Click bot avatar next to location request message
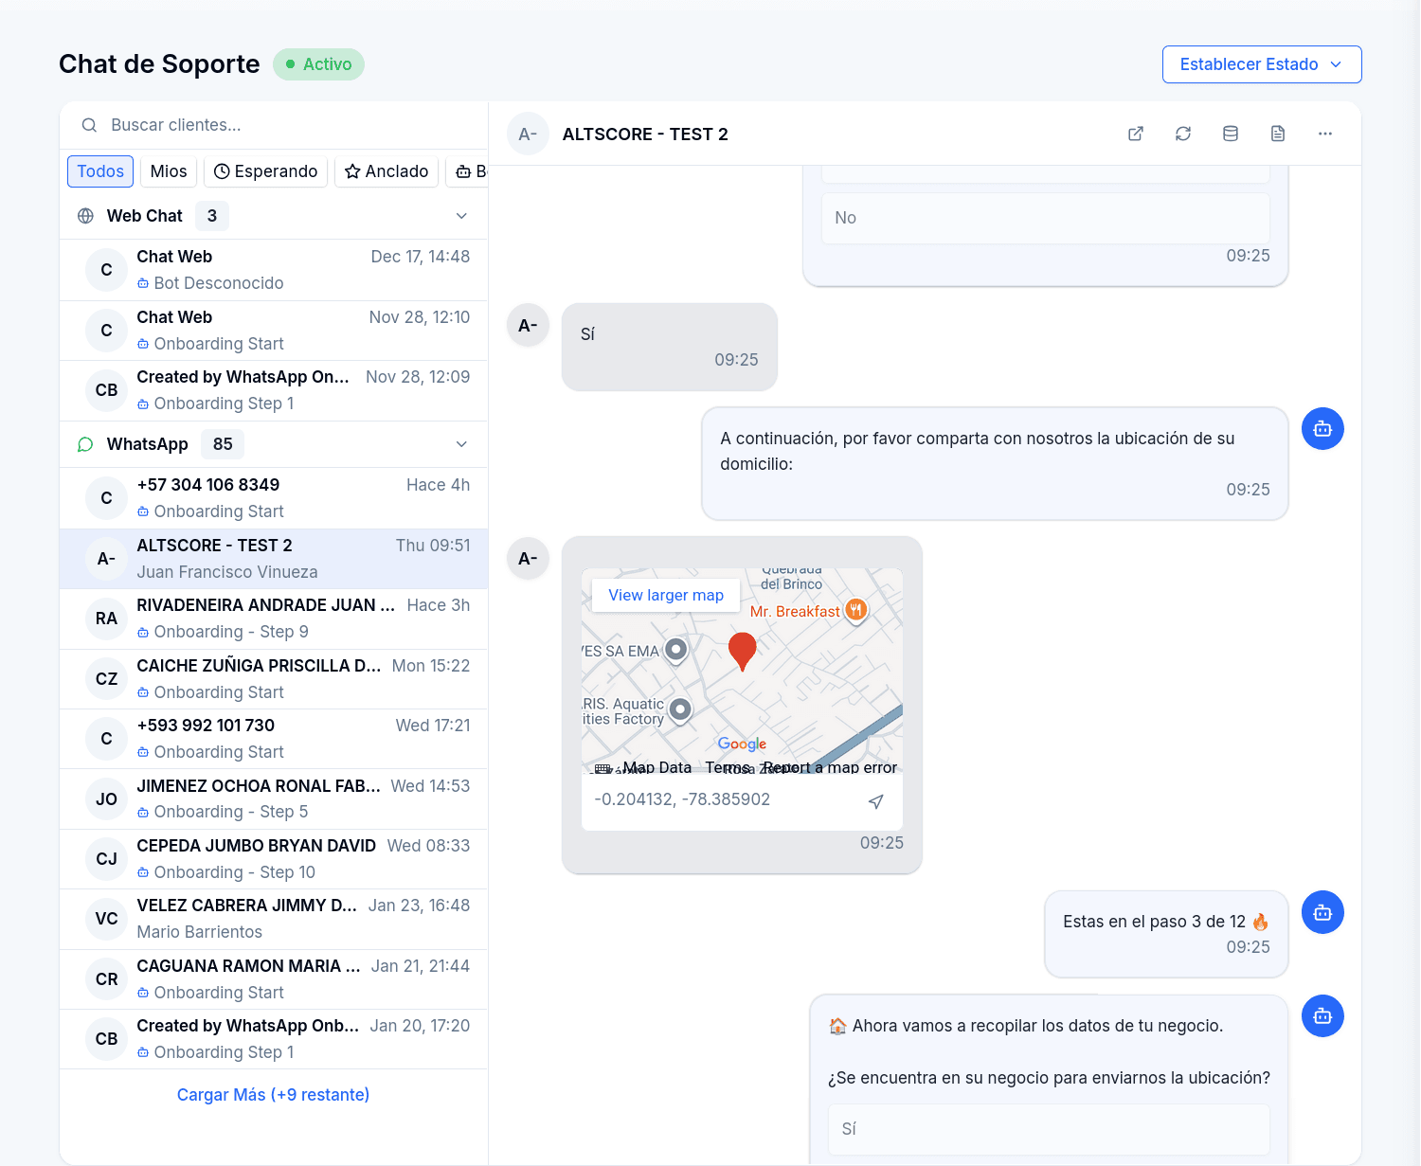 click(1322, 429)
